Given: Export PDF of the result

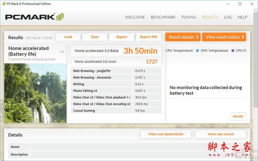Looking at the screenshot, I should [x=148, y=37].
